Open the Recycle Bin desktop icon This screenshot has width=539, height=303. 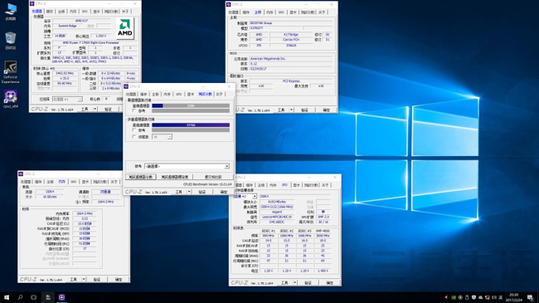click(x=11, y=41)
